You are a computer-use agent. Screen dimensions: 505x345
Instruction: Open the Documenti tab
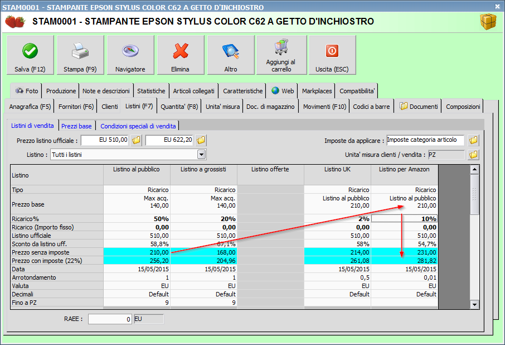point(419,107)
